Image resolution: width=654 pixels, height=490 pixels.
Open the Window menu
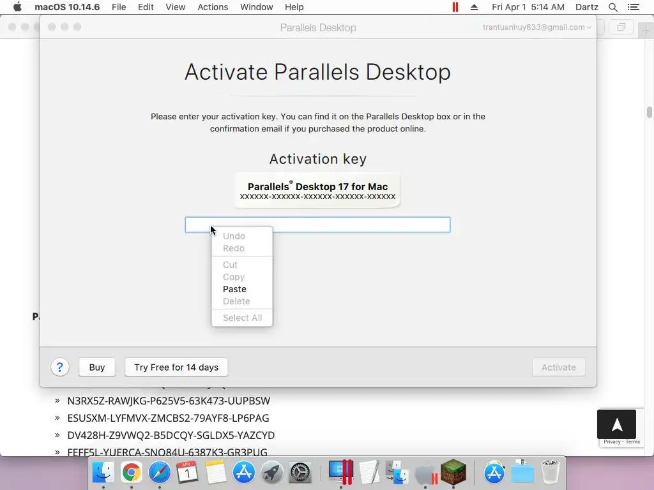coord(257,7)
